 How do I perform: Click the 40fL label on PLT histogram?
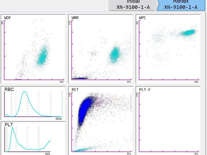(x=48, y=154)
